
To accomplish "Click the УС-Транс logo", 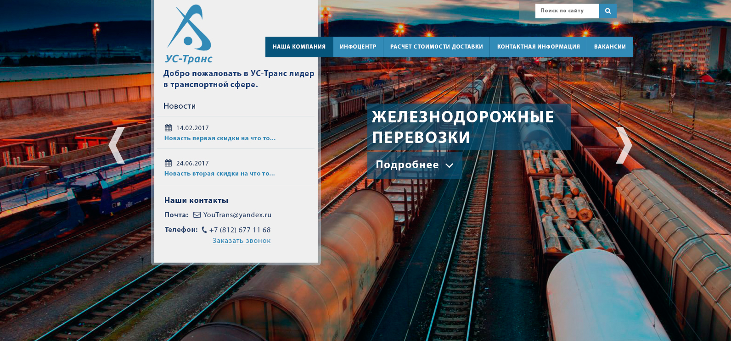I will coord(189,34).
